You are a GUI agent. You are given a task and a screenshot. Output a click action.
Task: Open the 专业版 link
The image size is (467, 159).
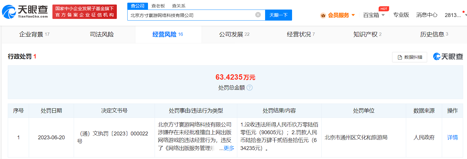[x=401, y=15]
